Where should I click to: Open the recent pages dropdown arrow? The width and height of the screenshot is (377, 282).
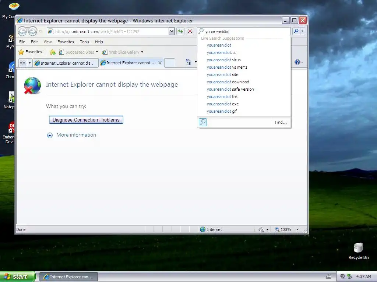coord(40,32)
